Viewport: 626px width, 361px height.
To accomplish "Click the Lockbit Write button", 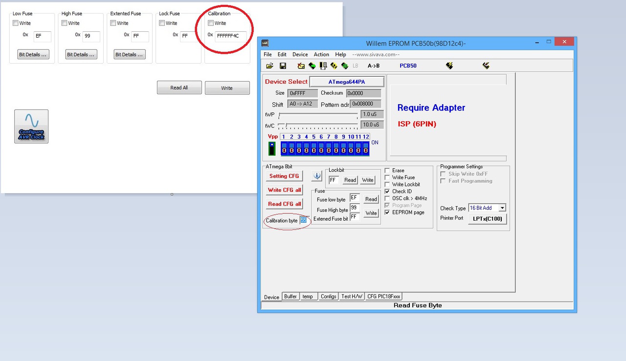I will pyautogui.click(x=368, y=180).
